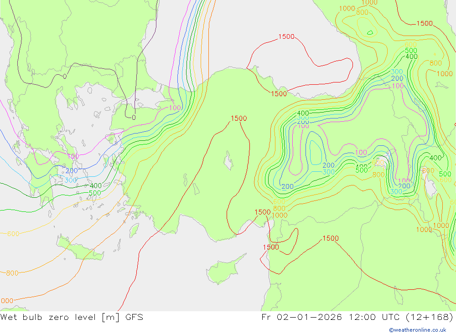
Task: Click the 1500 label on the Syria-Lebanon coast
Action: pyautogui.click(x=271, y=247)
